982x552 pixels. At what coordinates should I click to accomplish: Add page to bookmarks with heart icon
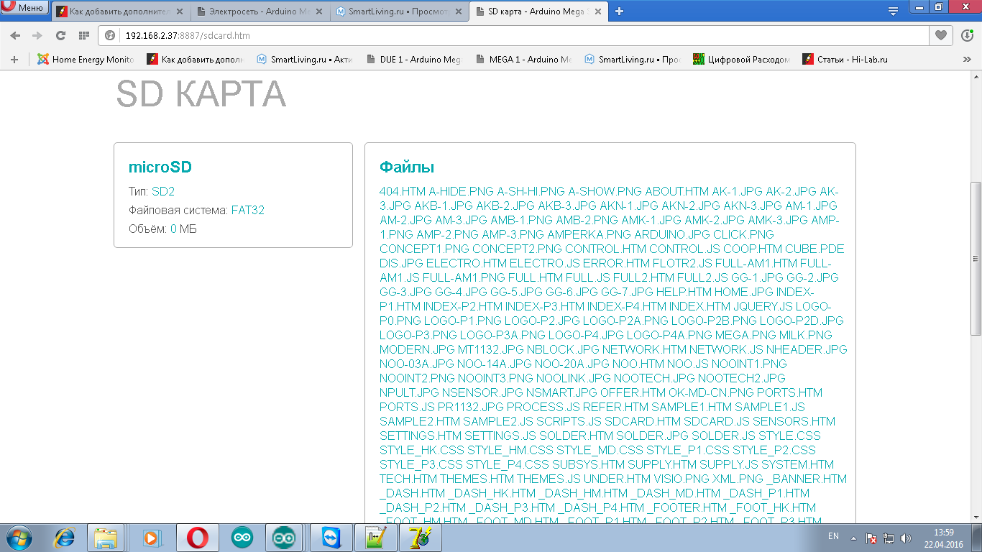tap(940, 35)
